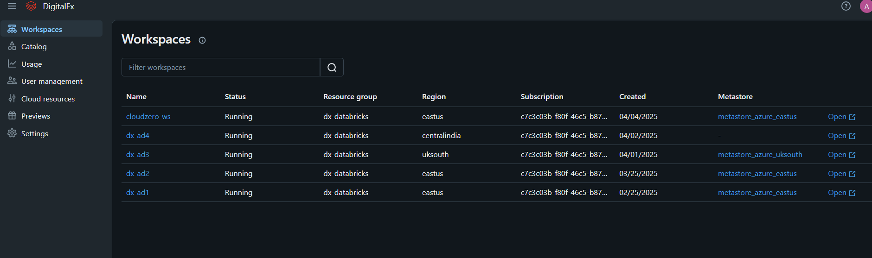Click metastore_azure_uksouth link
The height and width of the screenshot is (258, 872).
[760, 155]
